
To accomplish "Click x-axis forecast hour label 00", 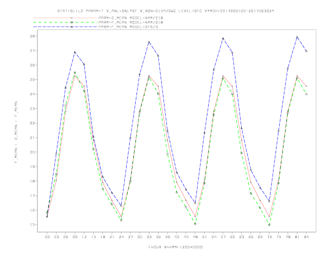I will coord(47,237).
